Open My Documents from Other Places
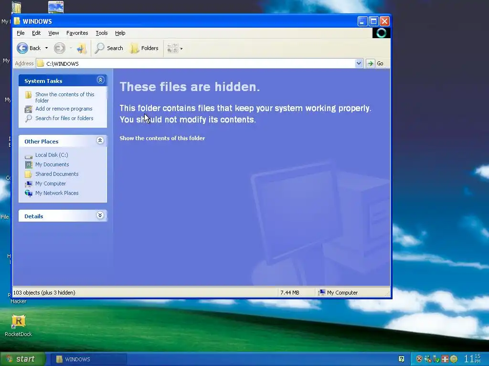The image size is (489, 366). pos(52,164)
